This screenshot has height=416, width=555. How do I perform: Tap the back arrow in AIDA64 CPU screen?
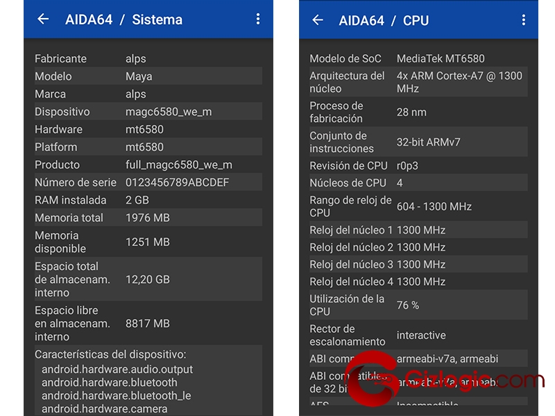pyautogui.click(x=318, y=20)
